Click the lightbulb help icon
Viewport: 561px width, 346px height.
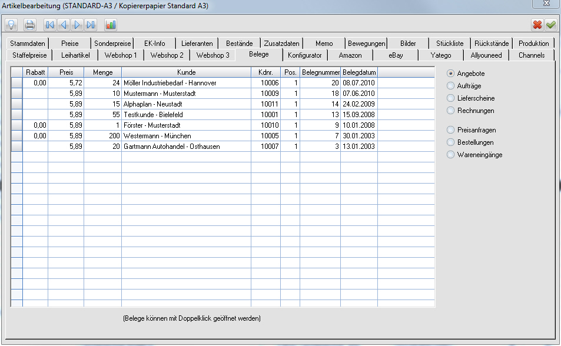click(x=11, y=25)
